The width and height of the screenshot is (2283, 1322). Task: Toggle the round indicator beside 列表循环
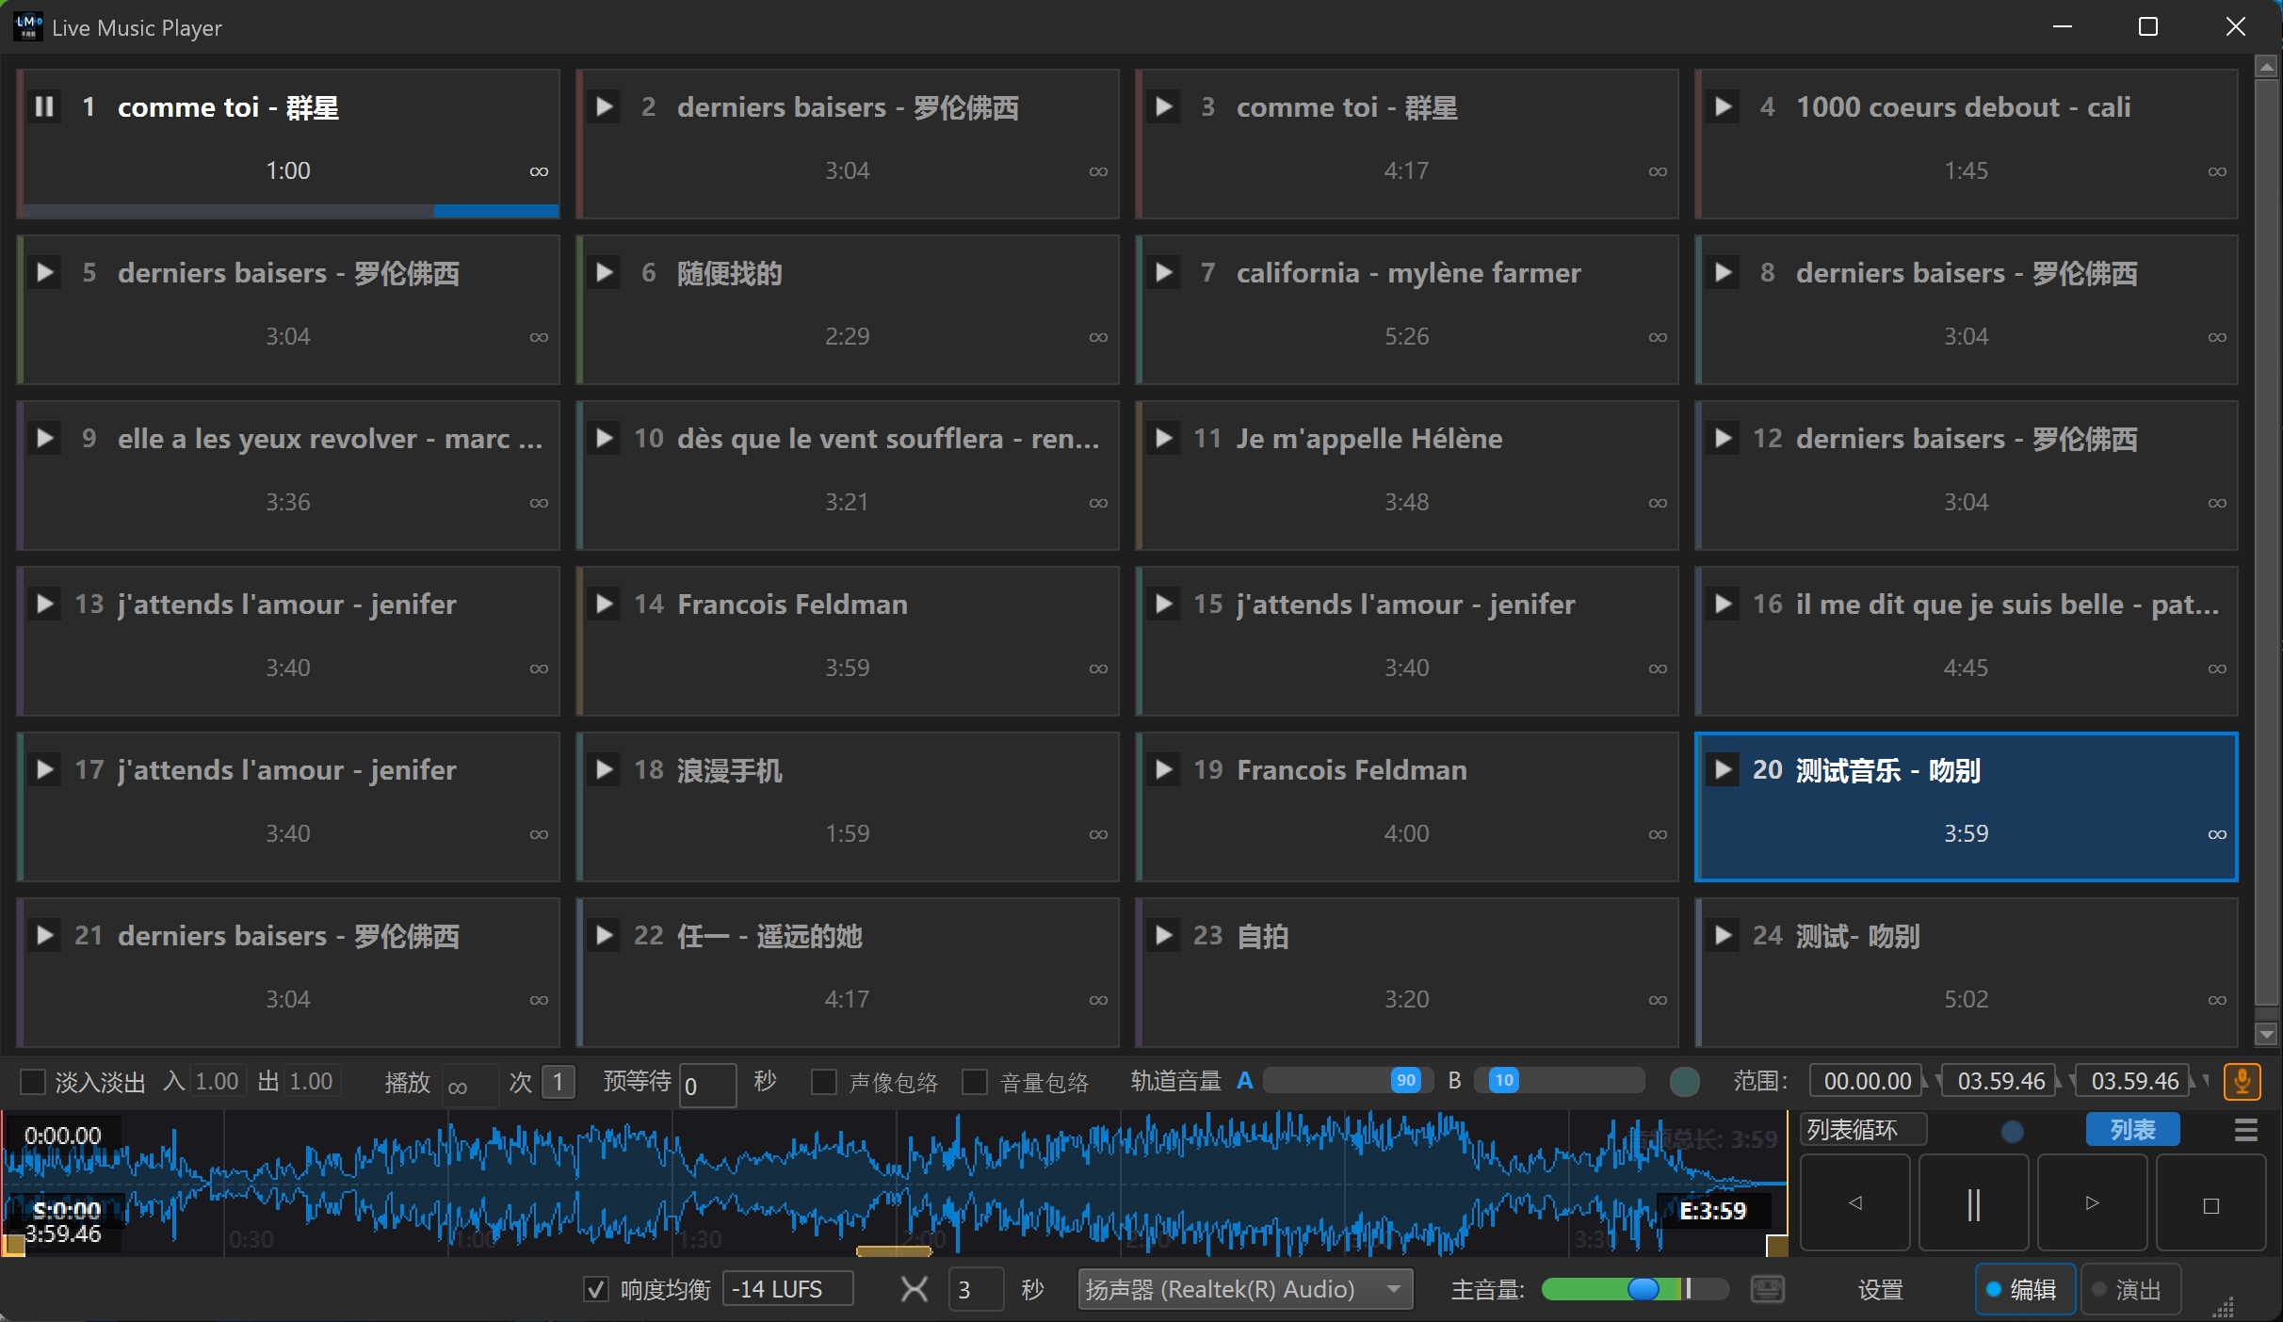2012,1131
